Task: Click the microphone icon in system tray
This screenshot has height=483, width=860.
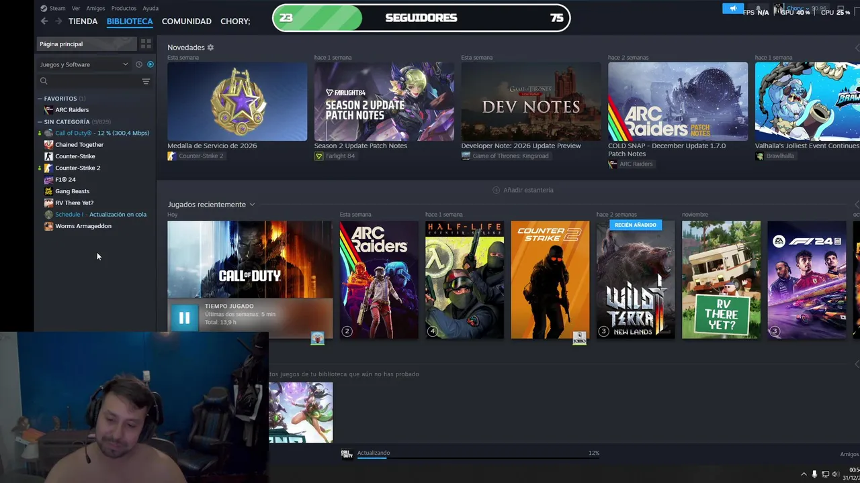Action: (814, 474)
